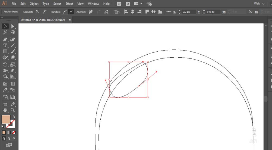
Task: Pick the Magic Wand tool
Action: [x=5, y=32]
